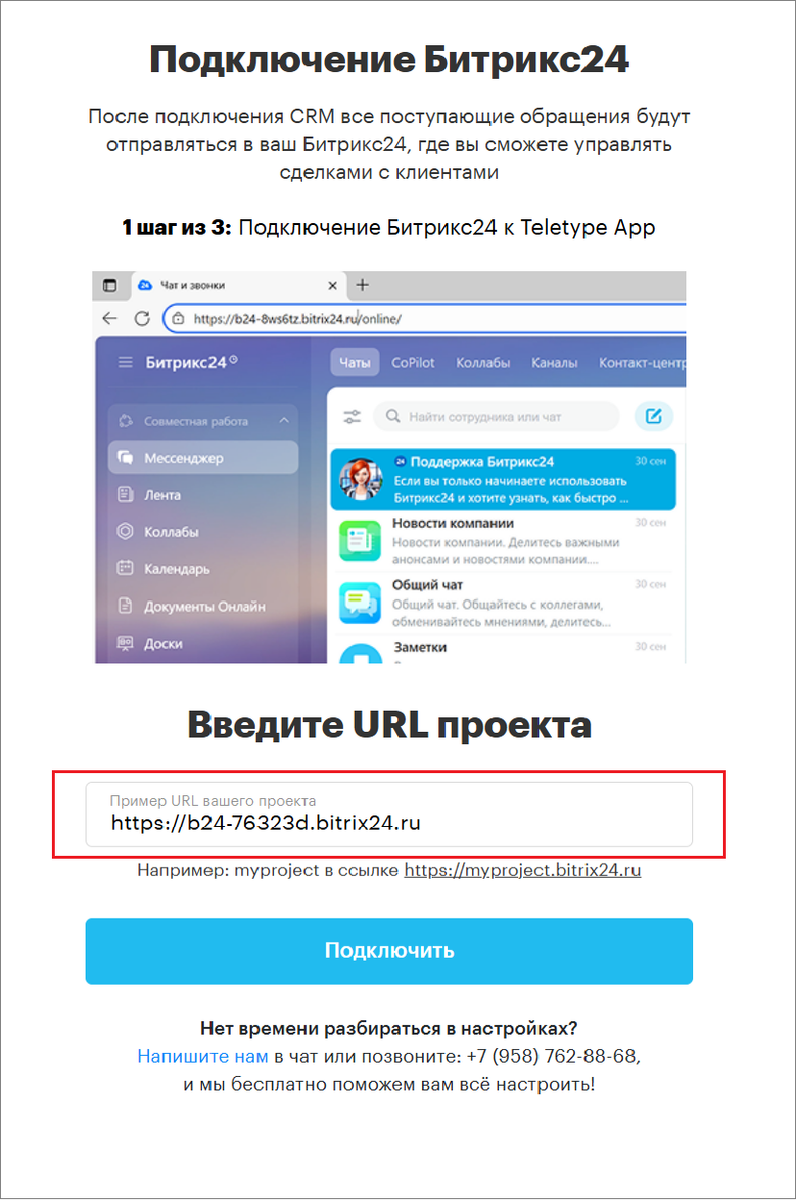The width and height of the screenshot is (796, 1202).
Task: Open the hamburger menu beside Битрикс24 logo
Action: [x=125, y=363]
